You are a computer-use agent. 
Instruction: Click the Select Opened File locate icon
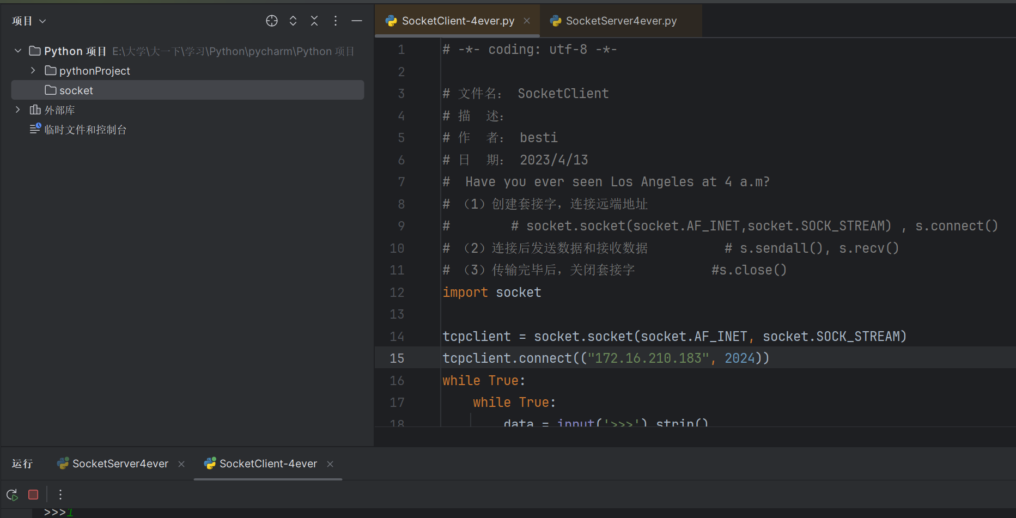271,21
